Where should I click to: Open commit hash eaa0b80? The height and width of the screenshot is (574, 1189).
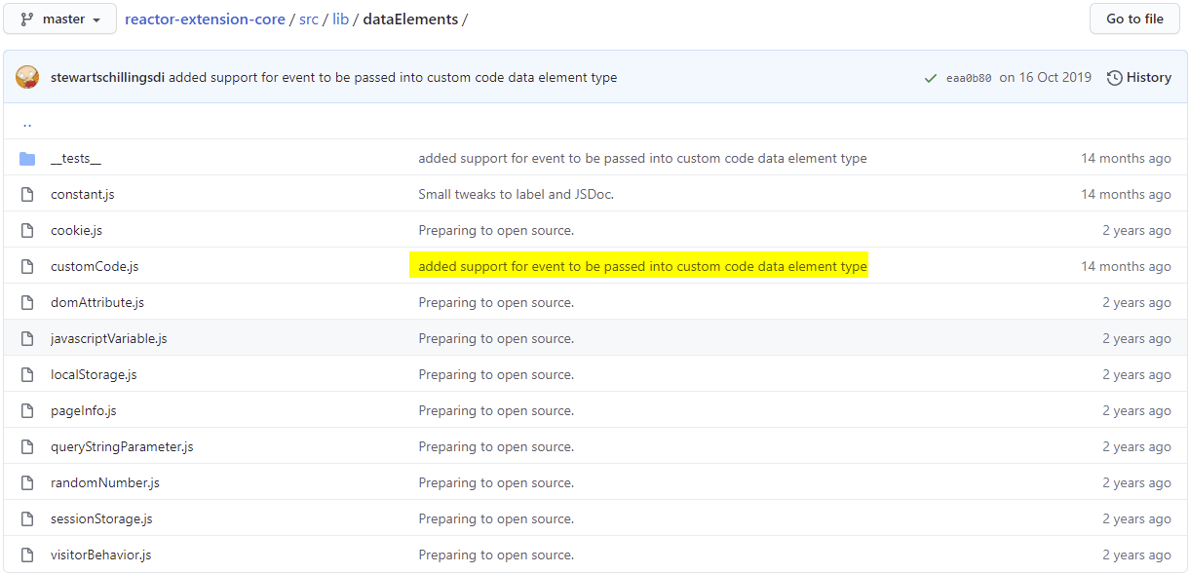968,79
